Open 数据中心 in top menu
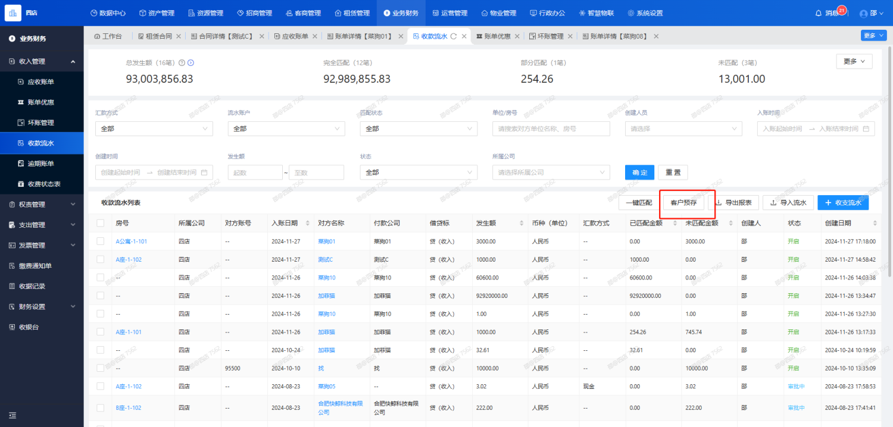The image size is (893, 427). pyautogui.click(x=108, y=13)
